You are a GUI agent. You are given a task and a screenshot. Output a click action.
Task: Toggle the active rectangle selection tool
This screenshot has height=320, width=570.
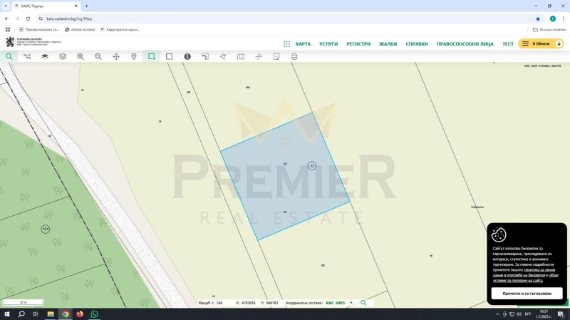pos(152,57)
